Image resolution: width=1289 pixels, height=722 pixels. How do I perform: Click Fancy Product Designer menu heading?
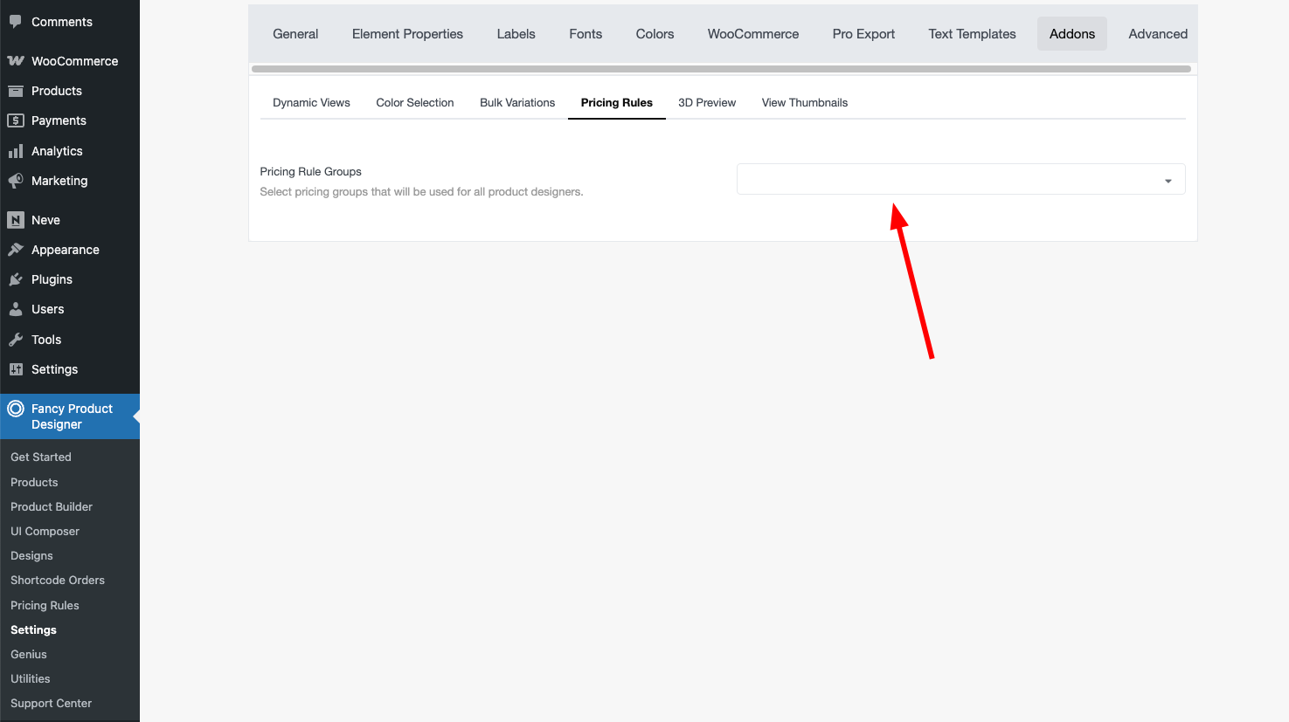pos(70,416)
